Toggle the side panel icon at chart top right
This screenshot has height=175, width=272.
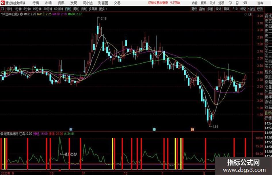pyautogui.click(x=250, y=14)
